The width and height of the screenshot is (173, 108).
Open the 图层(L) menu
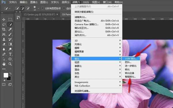pos(44,2)
